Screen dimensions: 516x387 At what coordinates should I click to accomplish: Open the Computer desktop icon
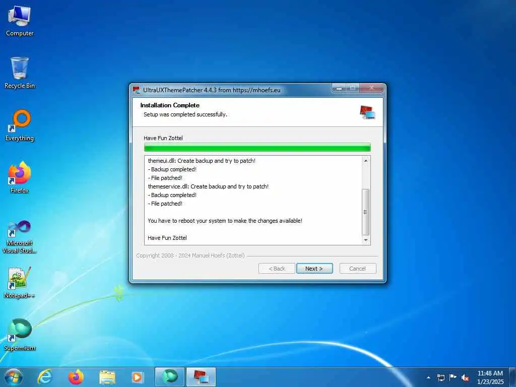click(20, 22)
